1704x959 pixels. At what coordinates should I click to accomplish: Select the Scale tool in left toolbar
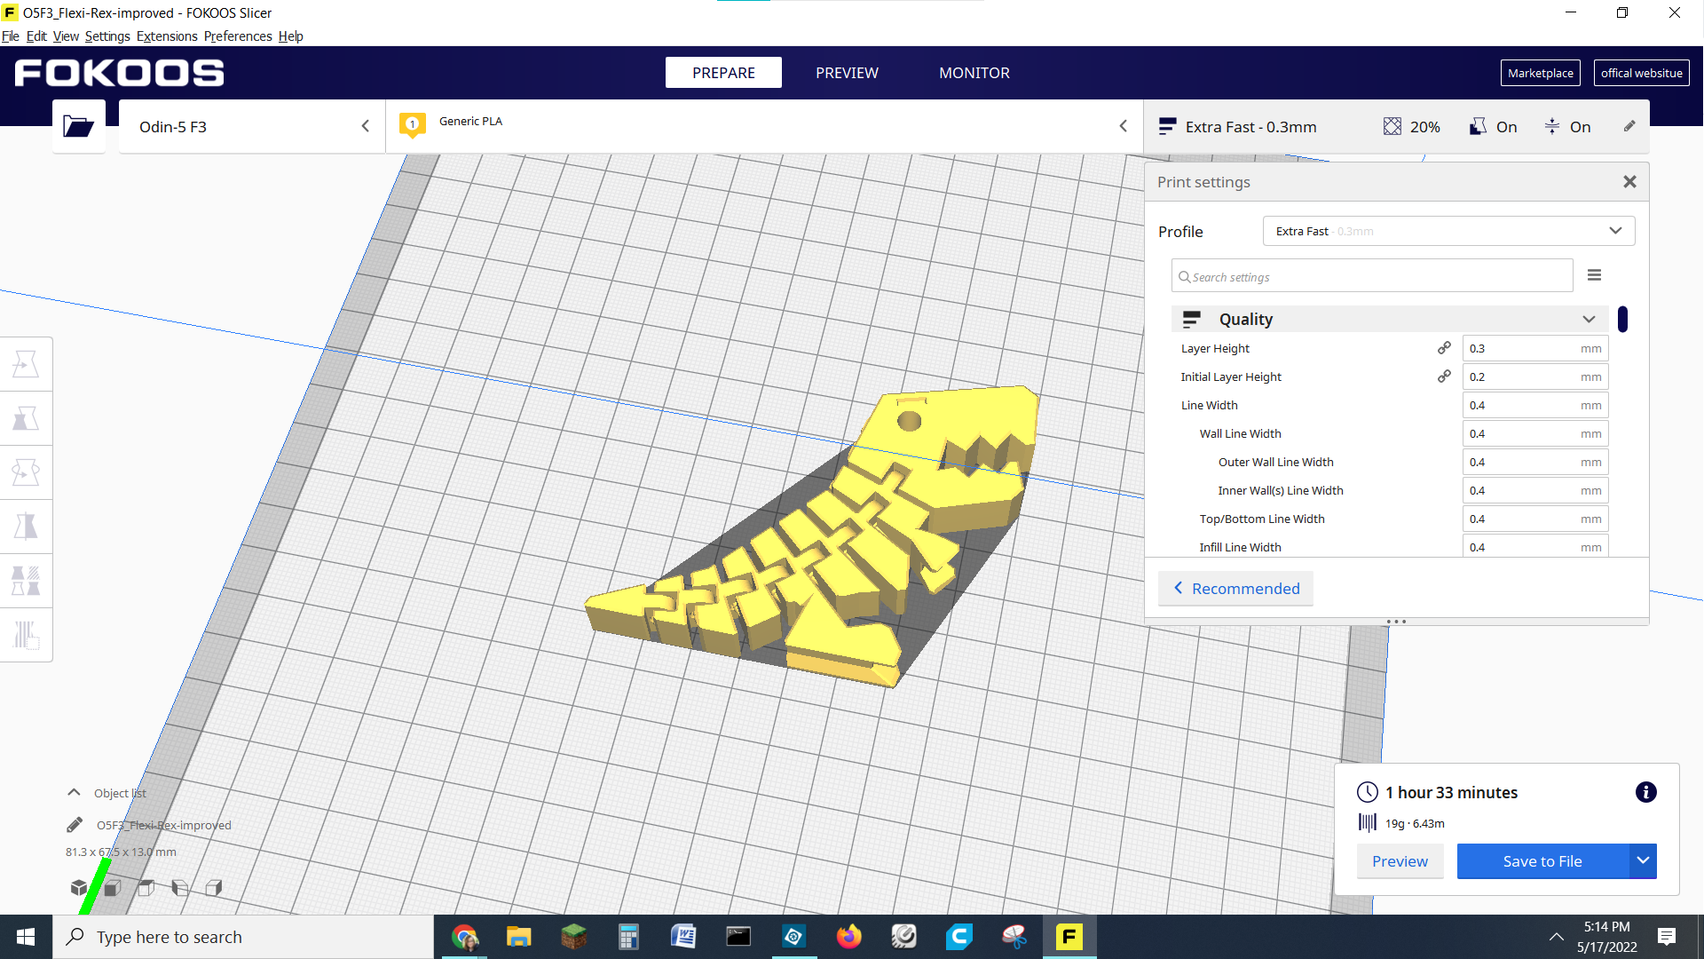(26, 418)
